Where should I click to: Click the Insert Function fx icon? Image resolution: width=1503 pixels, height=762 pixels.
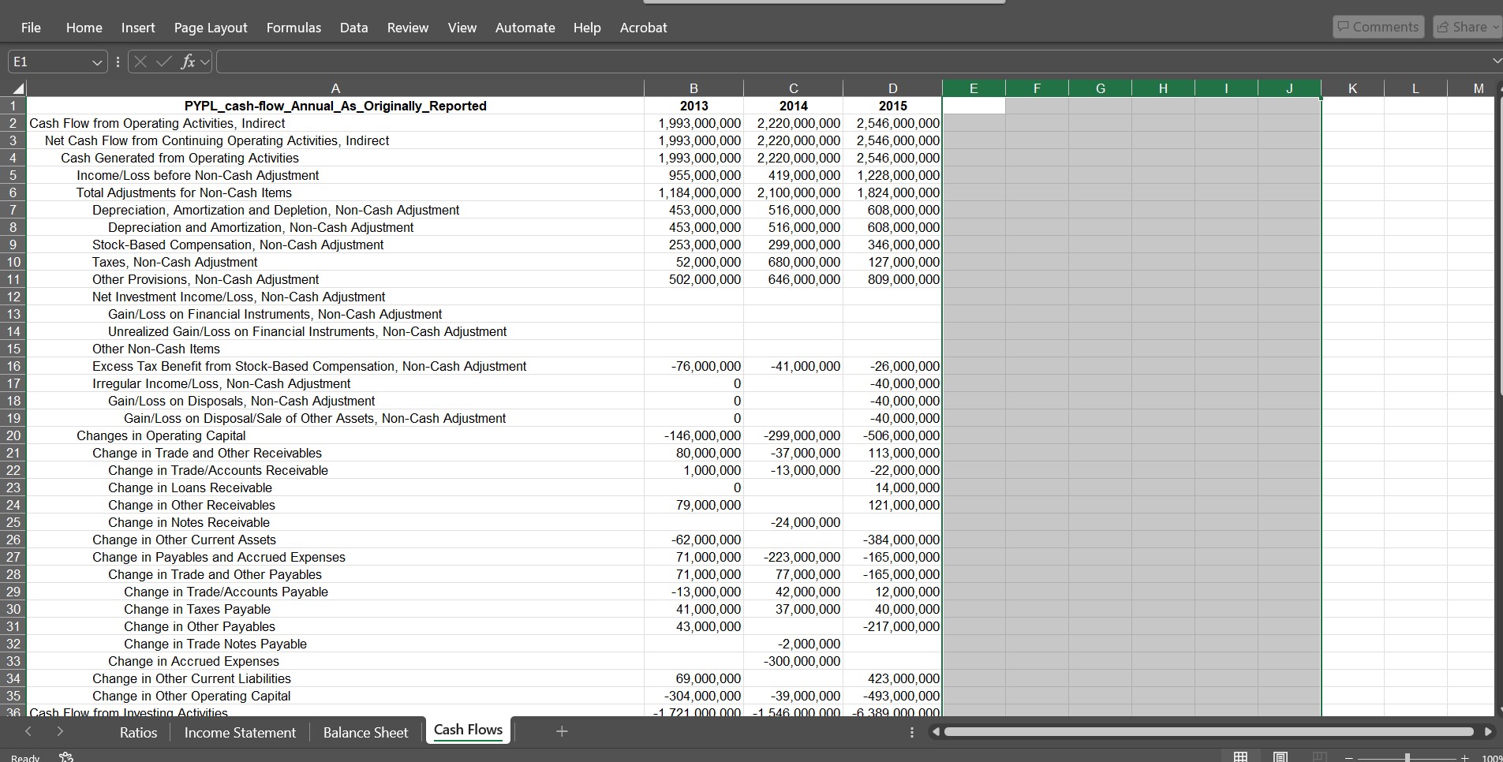188,62
